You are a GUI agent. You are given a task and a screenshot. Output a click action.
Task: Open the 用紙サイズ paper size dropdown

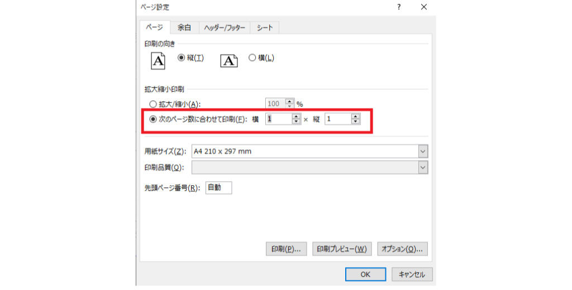tap(423, 151)
